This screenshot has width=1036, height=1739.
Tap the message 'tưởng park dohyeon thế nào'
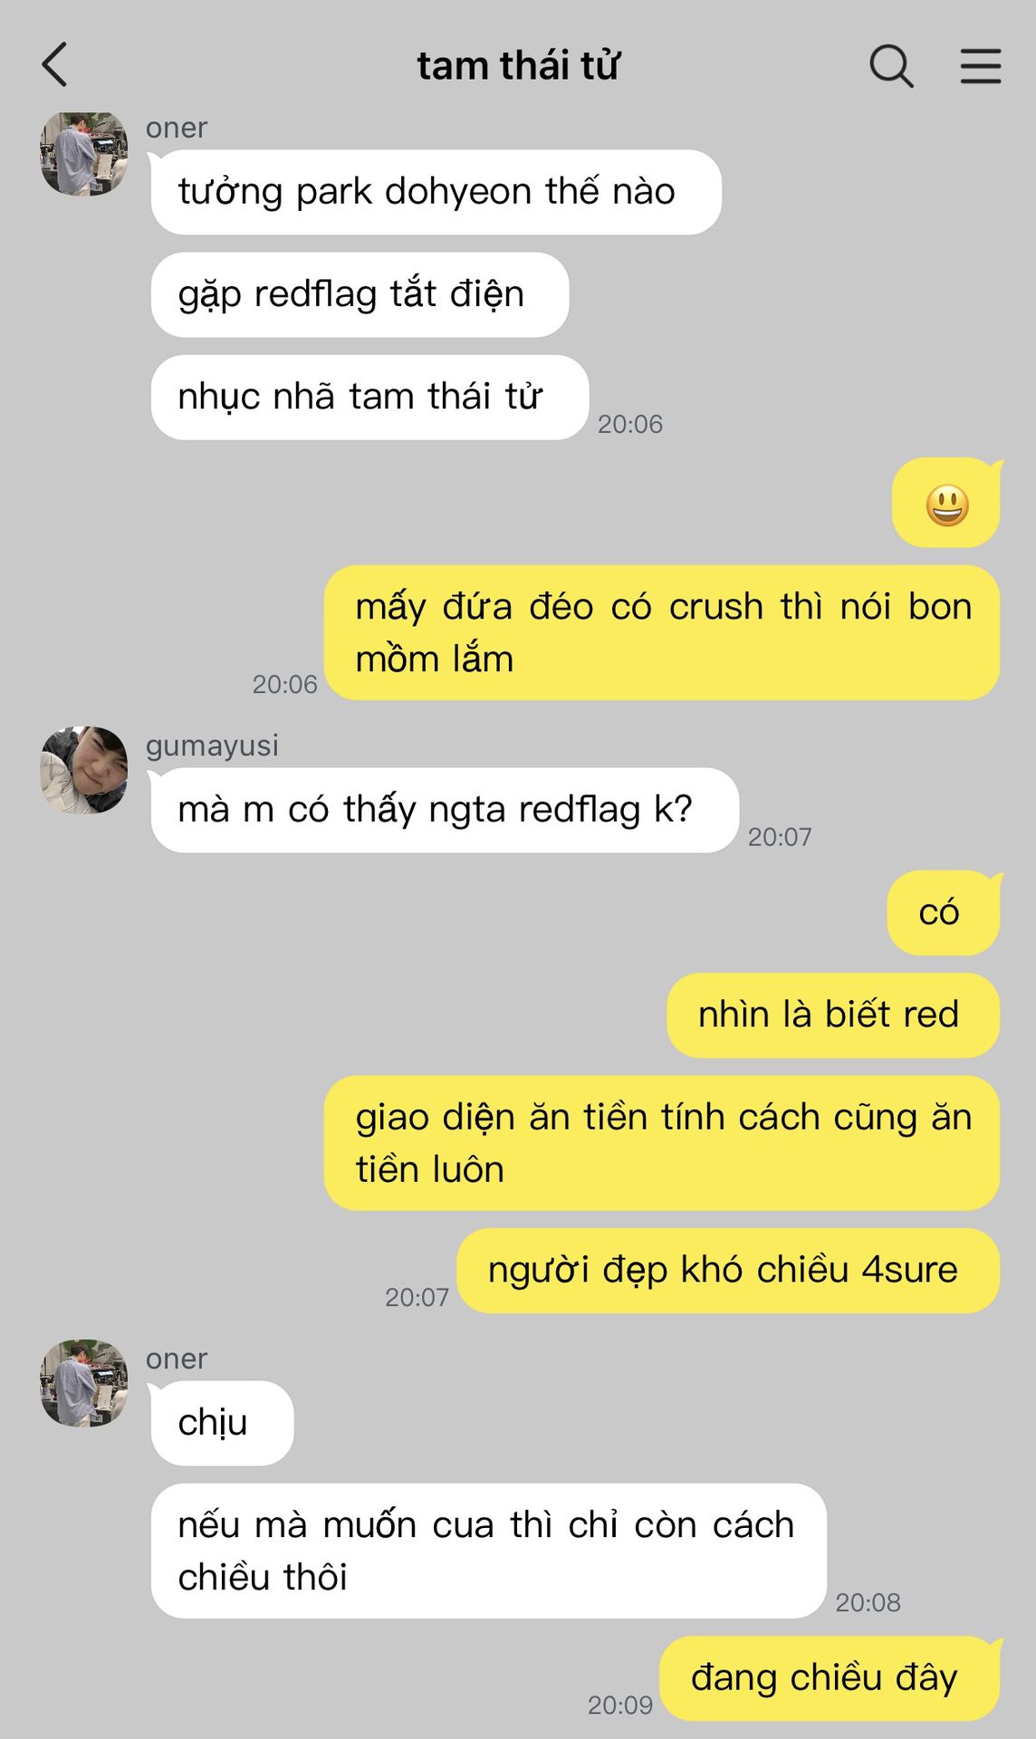pyautogui.click(x=436, y=192)
